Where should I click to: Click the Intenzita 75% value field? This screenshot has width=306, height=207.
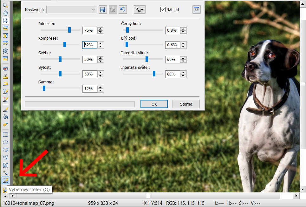90,30
